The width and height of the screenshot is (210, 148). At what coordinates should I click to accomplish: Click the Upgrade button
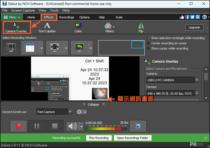(x=194, y=27)
